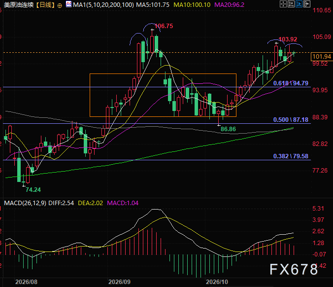Select the orange consolidation rectangle's top edge
Screen dimensions: 333x287
[163, 74]
